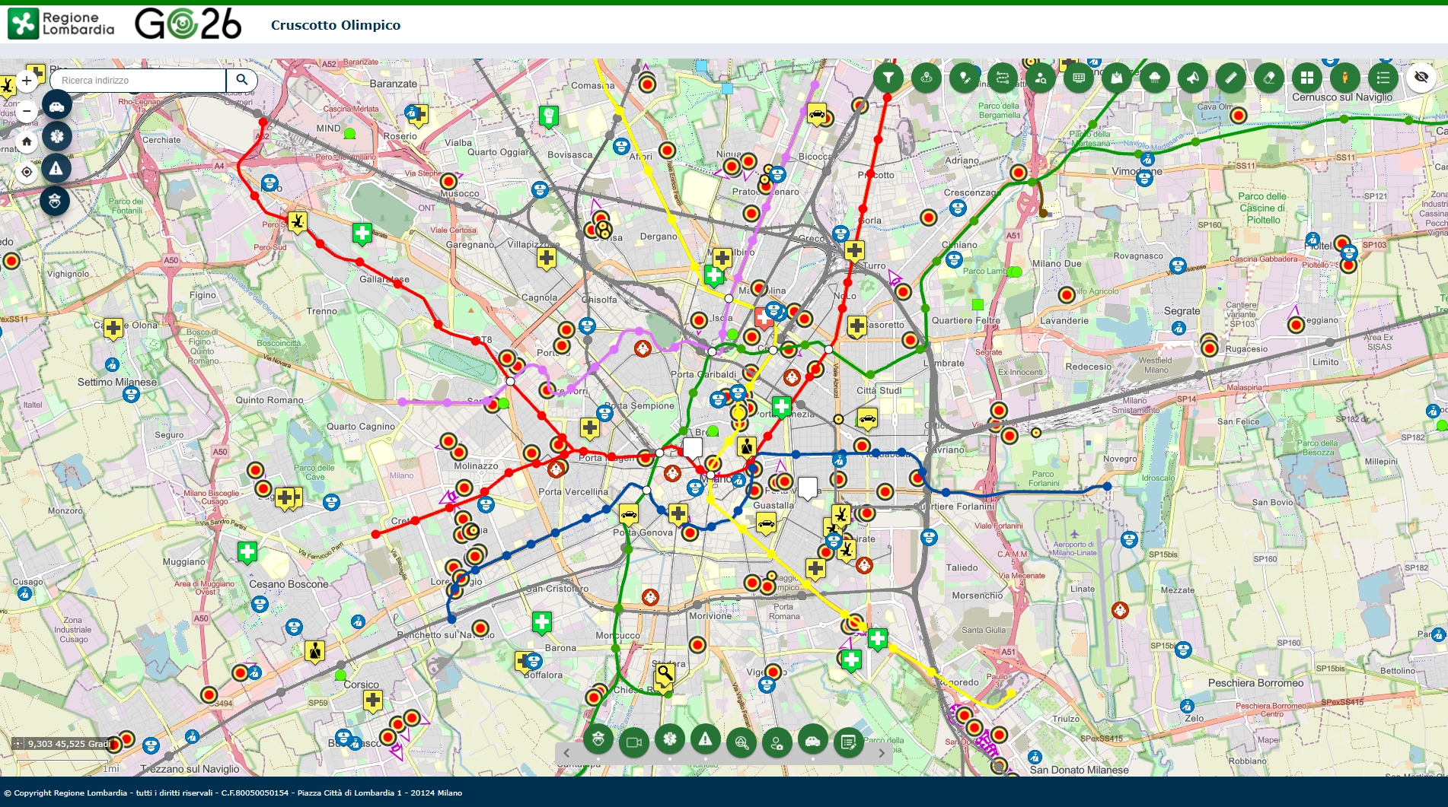Screen dimensions: 1448x807
Task: Select the eraser tool
Action: click(1268, 78)
